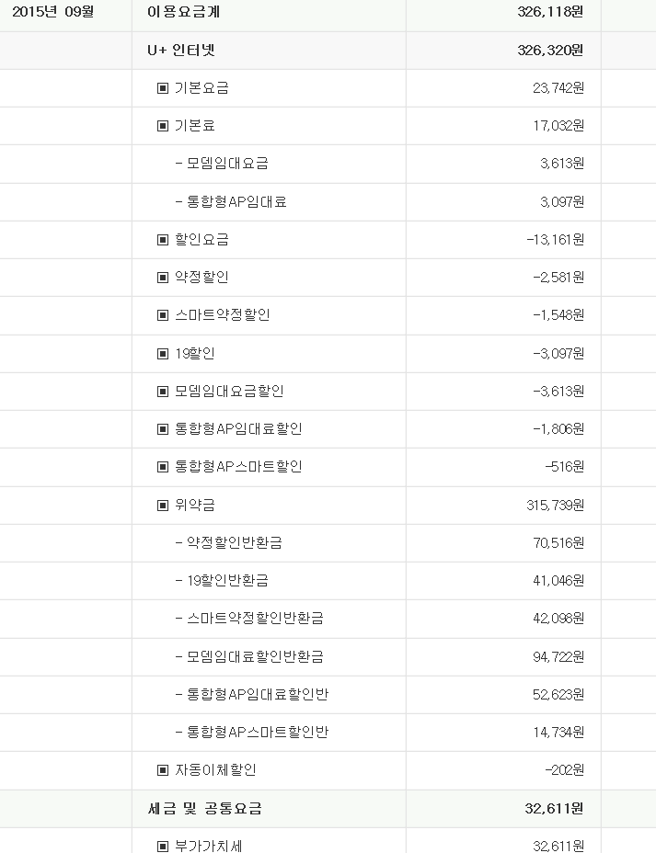Viewport: 656px width, 853px height.
Task: Click the square icon beside 기본료
Action: pyautogui.click(x=162, y=126)
